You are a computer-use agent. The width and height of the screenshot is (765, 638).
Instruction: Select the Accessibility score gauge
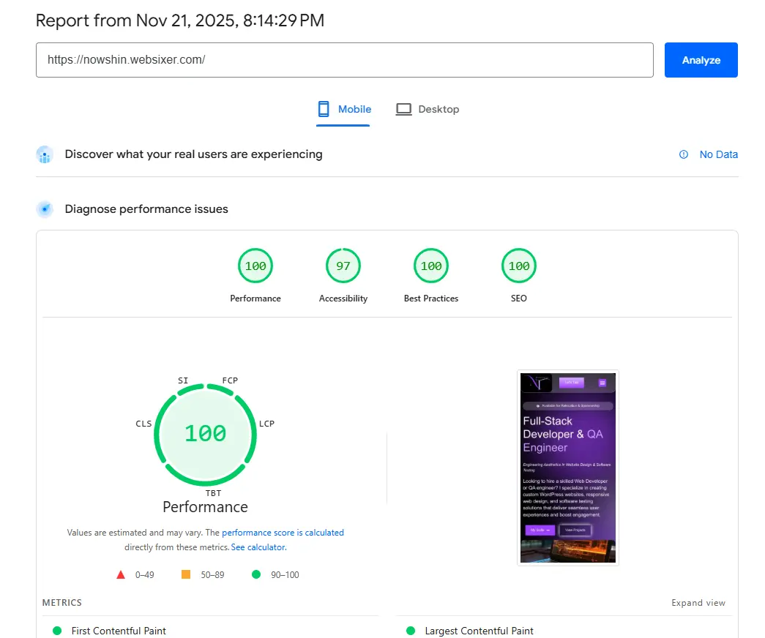pos(343,266)
